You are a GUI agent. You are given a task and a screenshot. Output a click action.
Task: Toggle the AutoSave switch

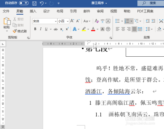pyautogui.click(x=24, y=3)
